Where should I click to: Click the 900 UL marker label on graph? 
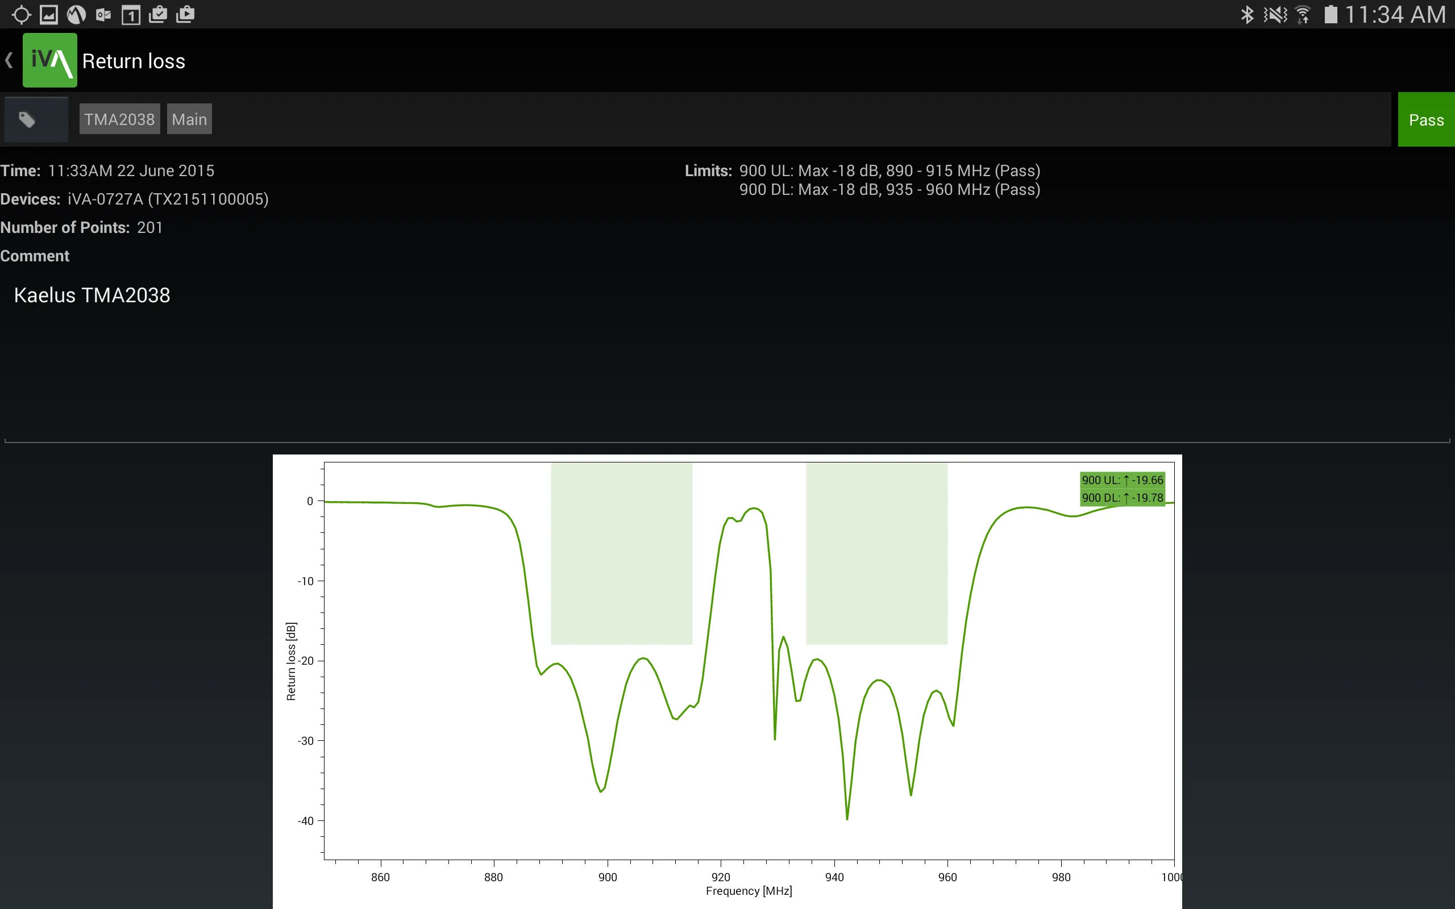pos(1121,478)
